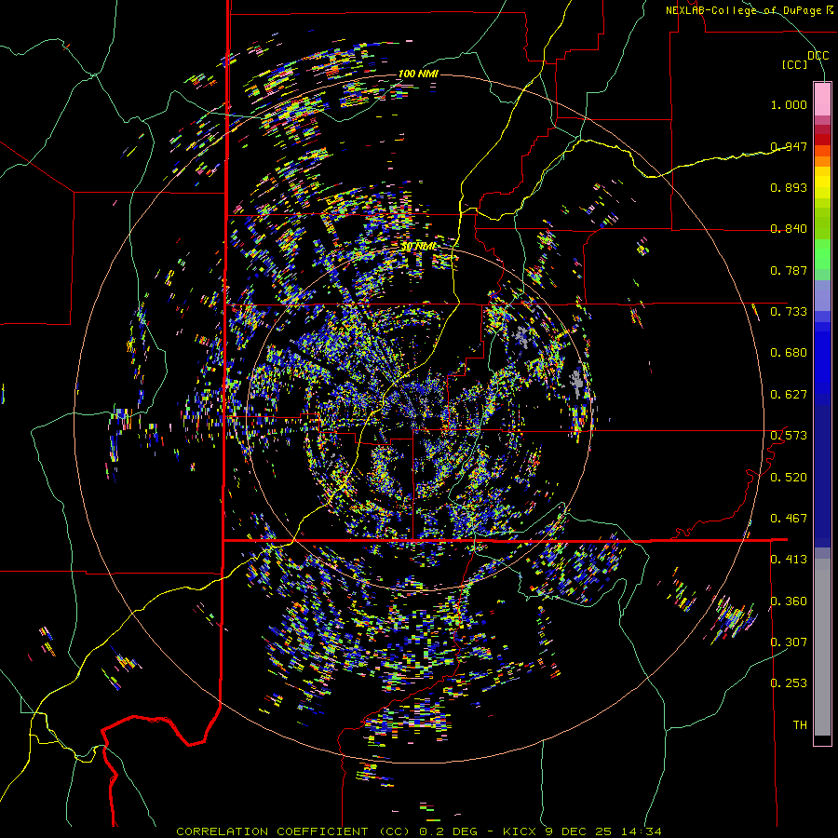The image size is (838, 838).
Task: Pick the bright green swatch below 0.840
Action: tap(822, 254)
